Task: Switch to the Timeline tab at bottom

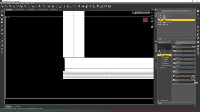Action: (17, 106)
